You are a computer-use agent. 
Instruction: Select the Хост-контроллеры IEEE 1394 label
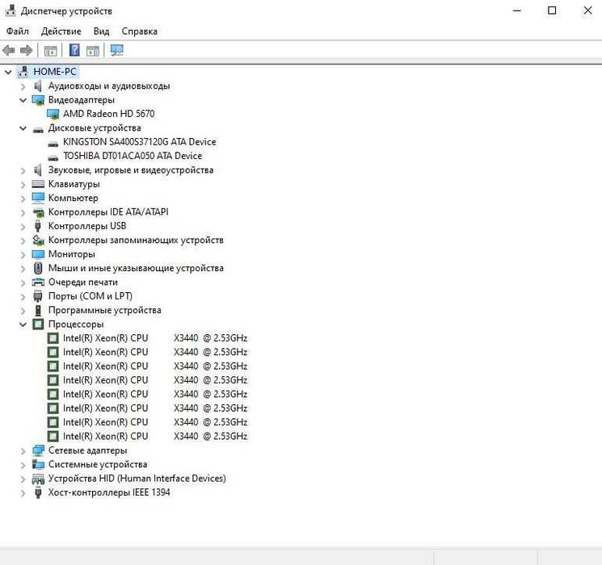click(109, 492)
